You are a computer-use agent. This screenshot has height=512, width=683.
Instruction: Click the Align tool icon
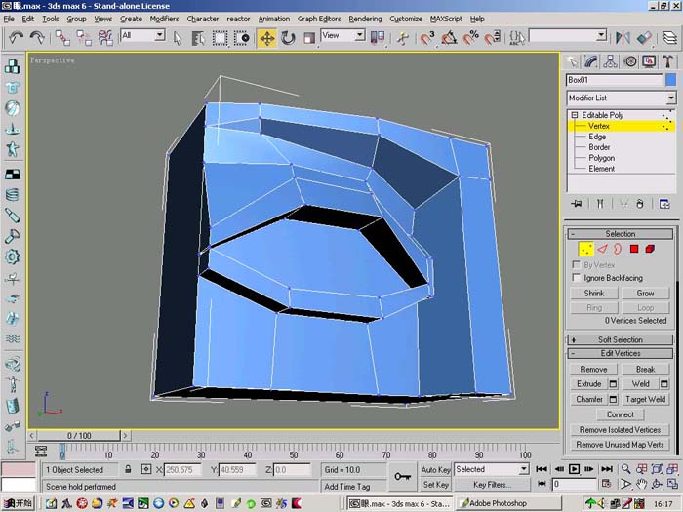coord(644,38)
